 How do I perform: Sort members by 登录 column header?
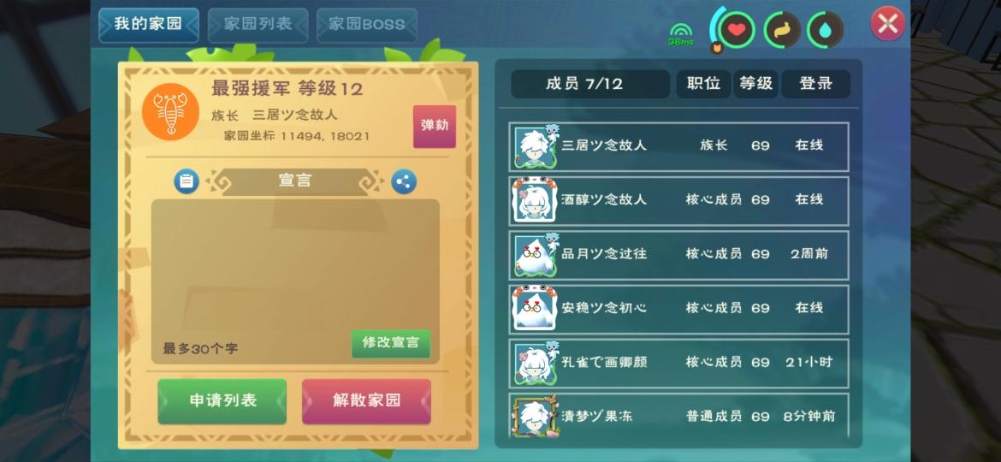click(x=816, y=84)
